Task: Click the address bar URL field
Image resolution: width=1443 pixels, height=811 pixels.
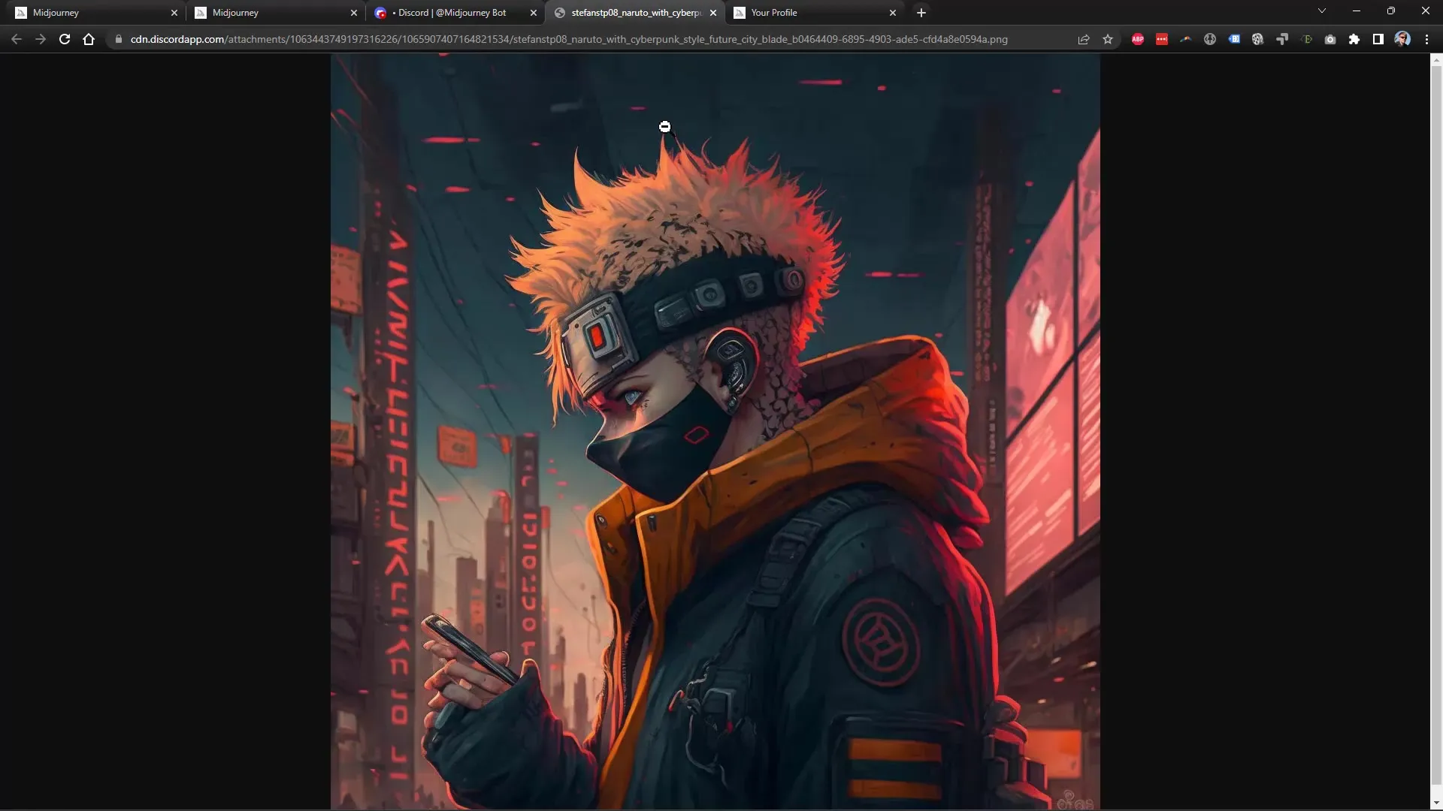Action: [569, 39]
